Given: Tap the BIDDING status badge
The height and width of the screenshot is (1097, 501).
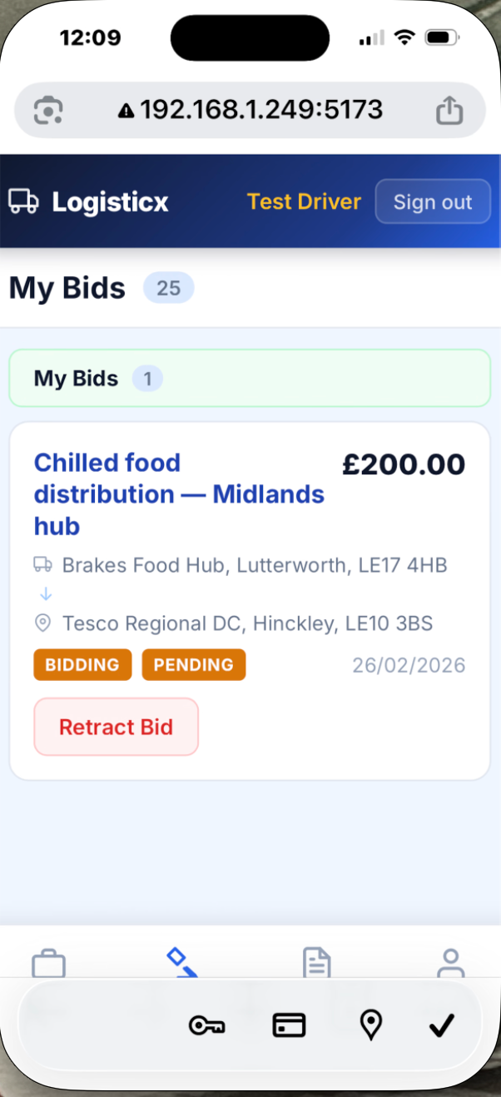Looking at the screenshot, I should [82, 665].
